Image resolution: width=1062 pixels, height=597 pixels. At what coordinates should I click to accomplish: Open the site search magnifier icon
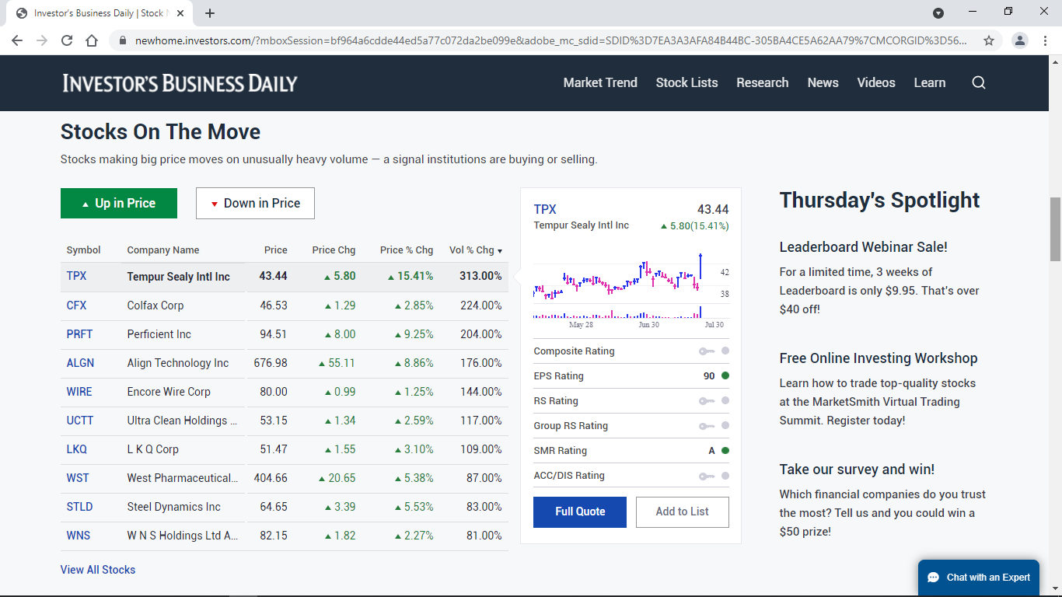coord(979,82)
